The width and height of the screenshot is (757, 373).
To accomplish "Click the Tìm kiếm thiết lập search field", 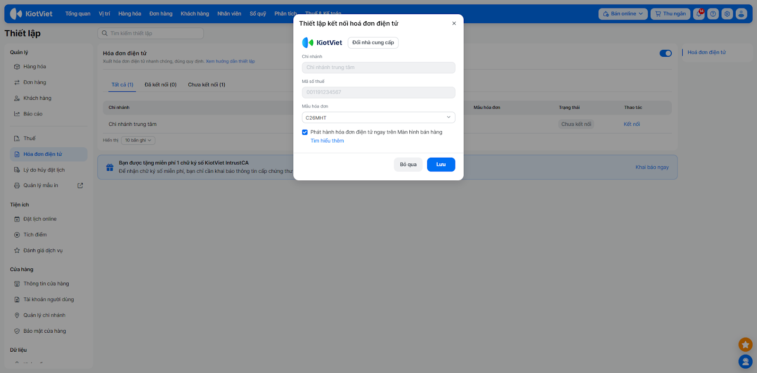I will click(x=150, y=33).
